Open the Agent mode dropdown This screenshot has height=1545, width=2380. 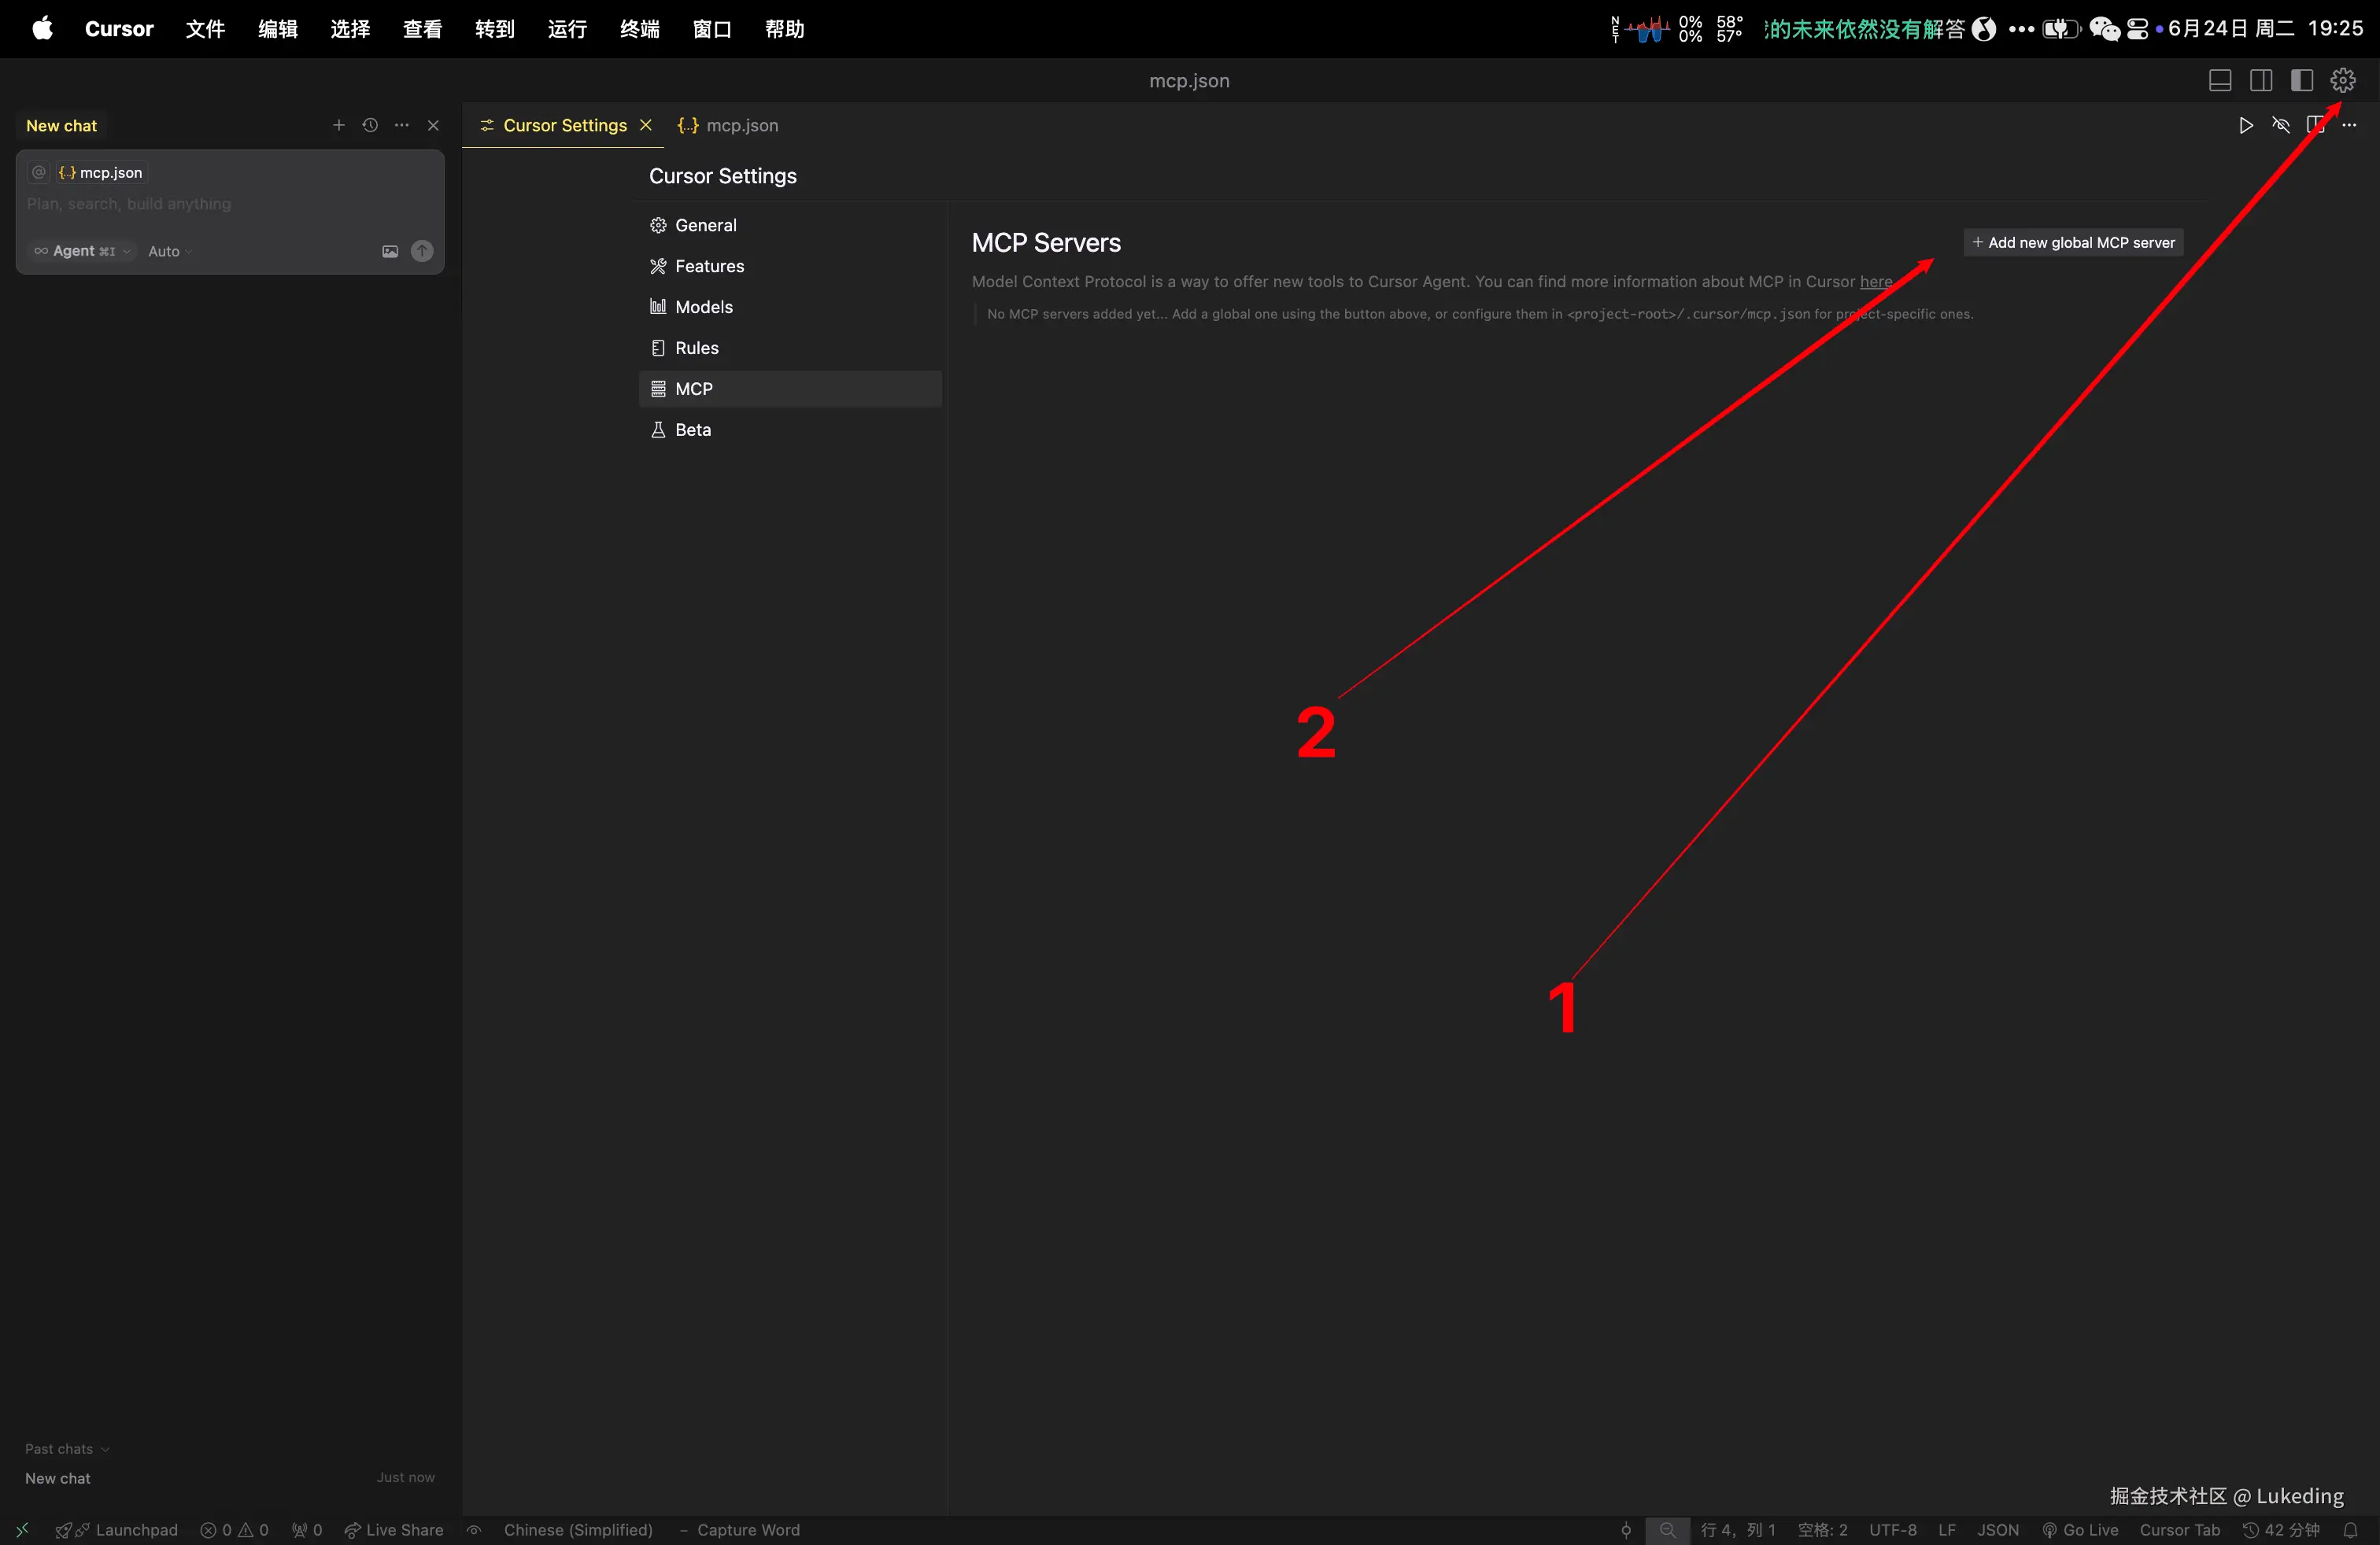(83, 251)
